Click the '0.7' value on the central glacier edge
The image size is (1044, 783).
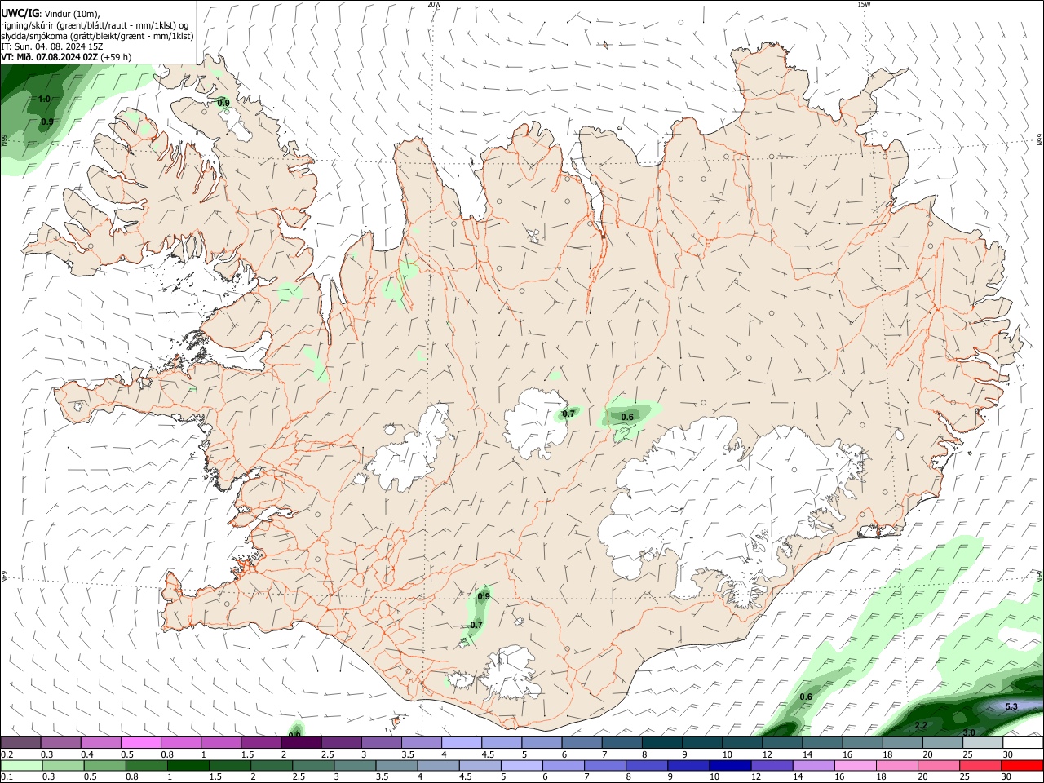(x=568, y=414)
